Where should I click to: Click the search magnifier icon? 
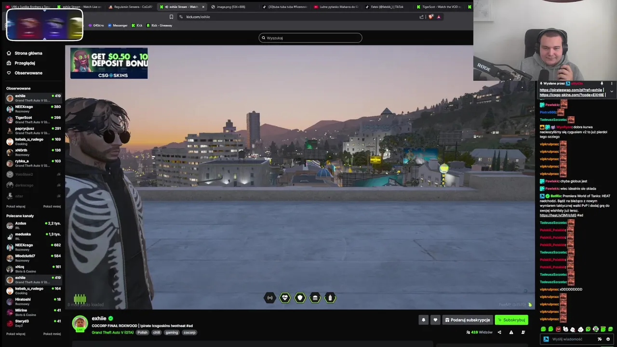pyautogui.click(x=263, y=38)
